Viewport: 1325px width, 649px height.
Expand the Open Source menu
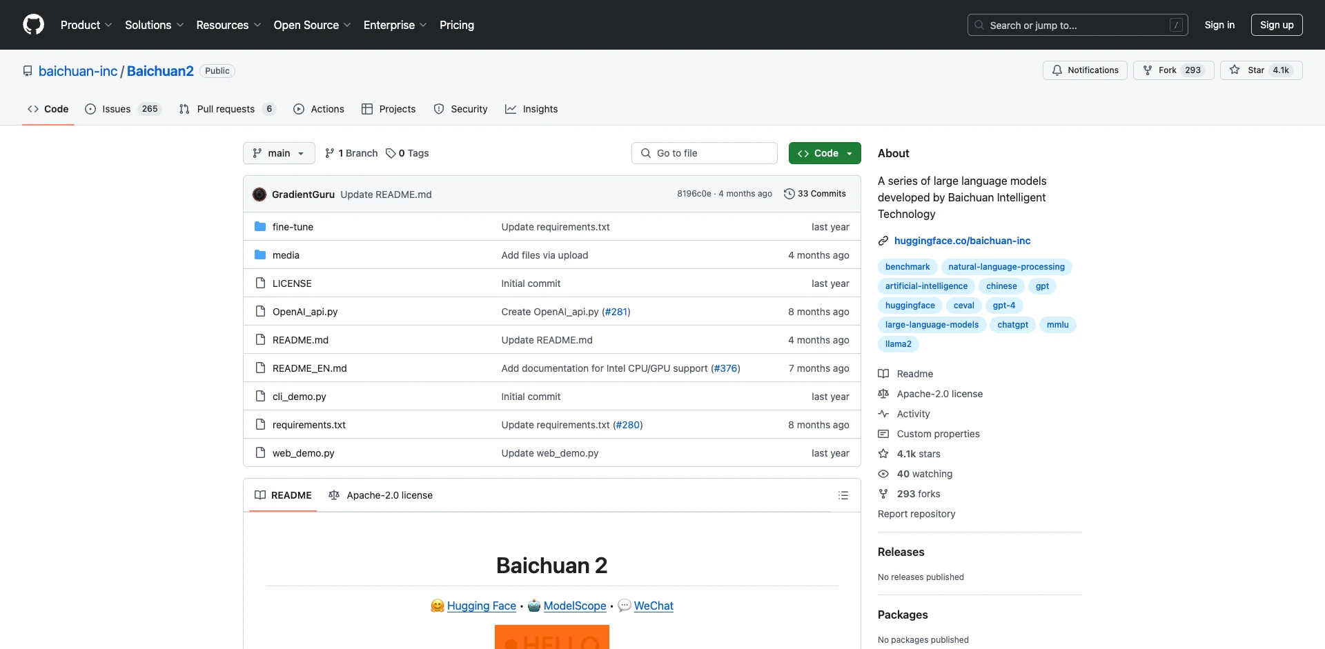coord(312,25)
